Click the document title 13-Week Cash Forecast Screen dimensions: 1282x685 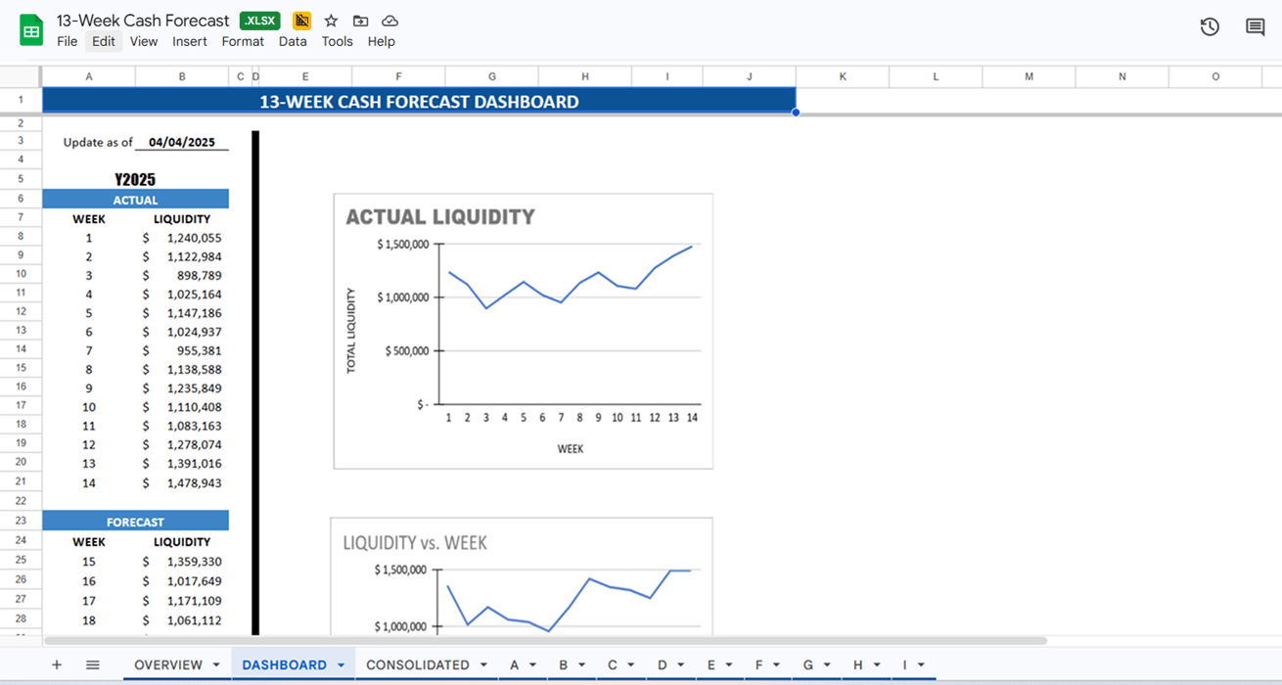click(143, 21)
